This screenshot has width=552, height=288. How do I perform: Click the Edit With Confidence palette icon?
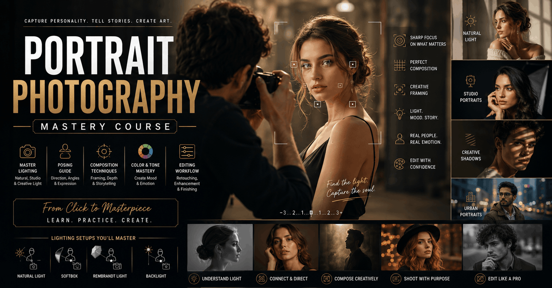tap(400, 163)
